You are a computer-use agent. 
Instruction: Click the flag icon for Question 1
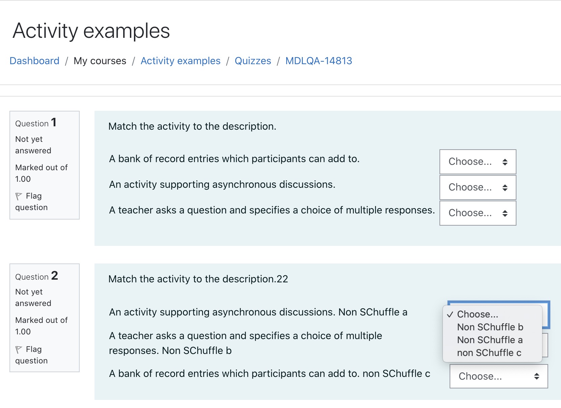click(x=19, y=196)
